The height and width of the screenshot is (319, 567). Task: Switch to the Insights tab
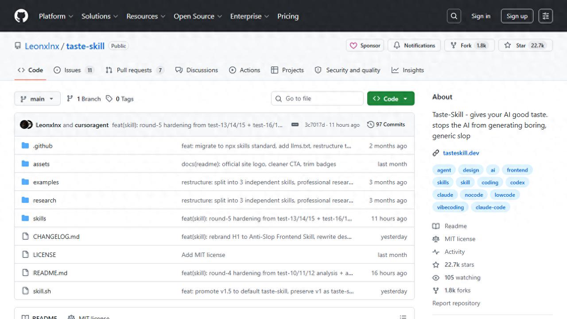point(408,70)
